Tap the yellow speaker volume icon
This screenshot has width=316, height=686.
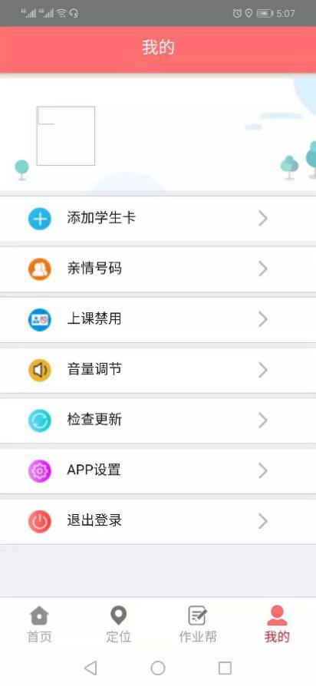coord(40,370)
